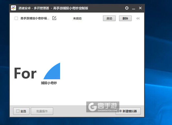Click the 捕捉小奇妙 label under the logo
Screen dimensions: 172x125
[49, 83]
